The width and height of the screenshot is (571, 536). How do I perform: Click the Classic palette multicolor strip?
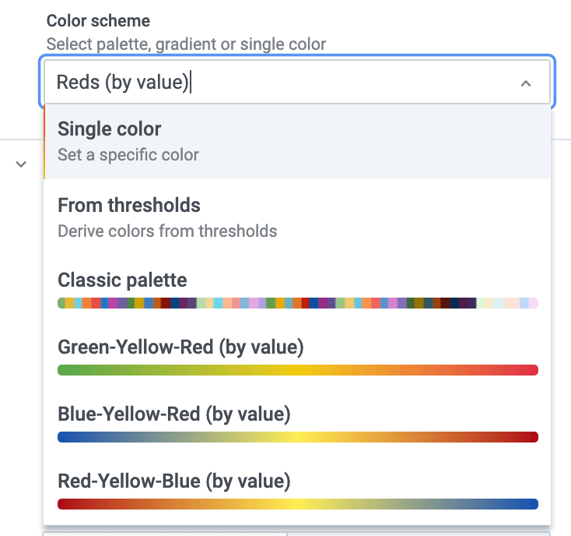click(x=298, y=303)
